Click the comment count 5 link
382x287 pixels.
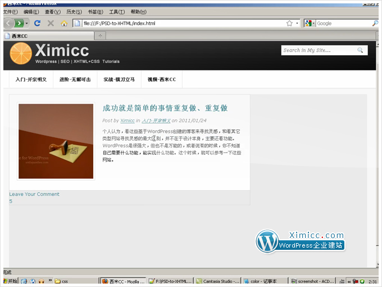(x=11, y=201)
